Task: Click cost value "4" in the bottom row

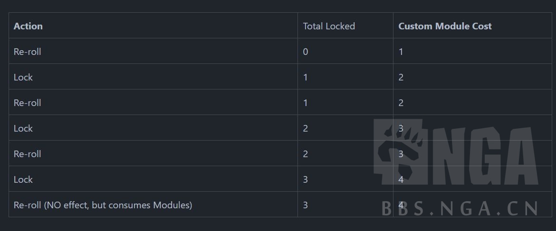Action: click(401, 205)
